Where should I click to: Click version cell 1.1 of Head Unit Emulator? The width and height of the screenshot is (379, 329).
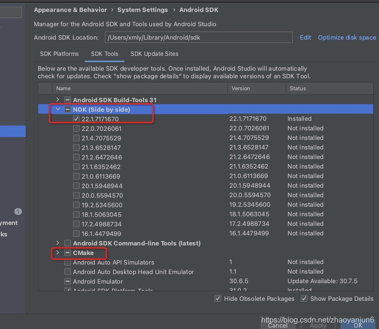233,271
